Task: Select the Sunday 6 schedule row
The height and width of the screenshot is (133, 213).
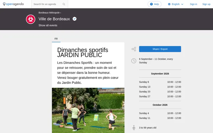Action: pyautogui.click(x=160, y=82)
